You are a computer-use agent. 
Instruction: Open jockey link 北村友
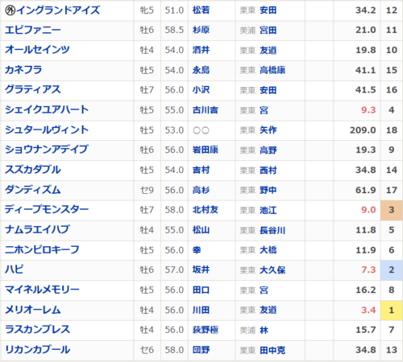tap(206, 210)
